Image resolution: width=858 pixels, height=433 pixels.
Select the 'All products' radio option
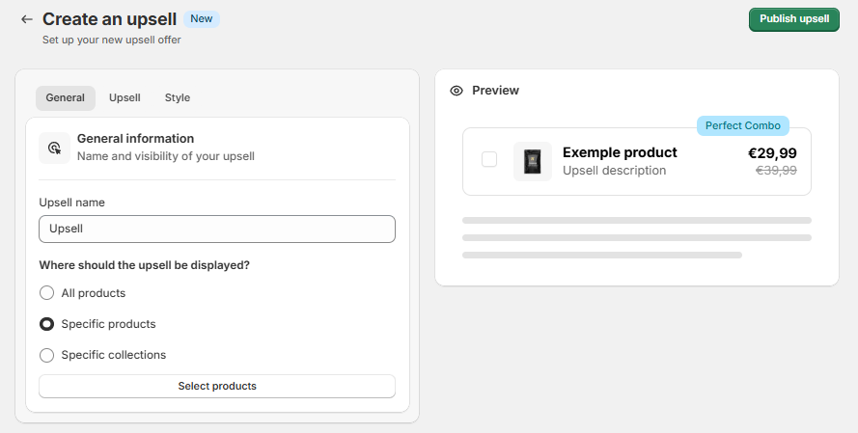46,293
